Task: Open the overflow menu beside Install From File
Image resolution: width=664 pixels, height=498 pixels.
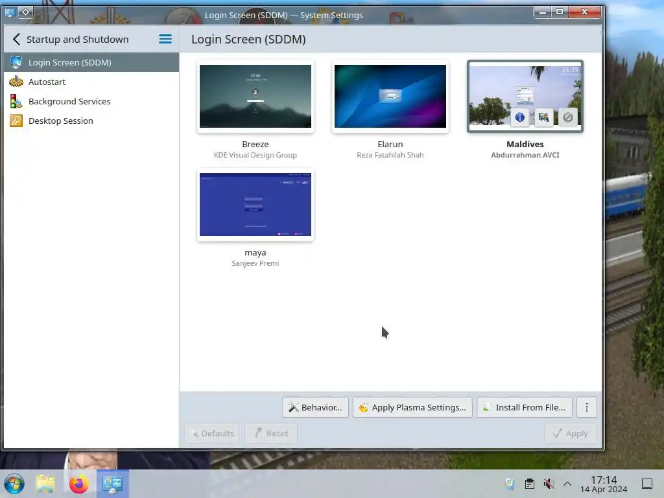Action: click(586, 407)
